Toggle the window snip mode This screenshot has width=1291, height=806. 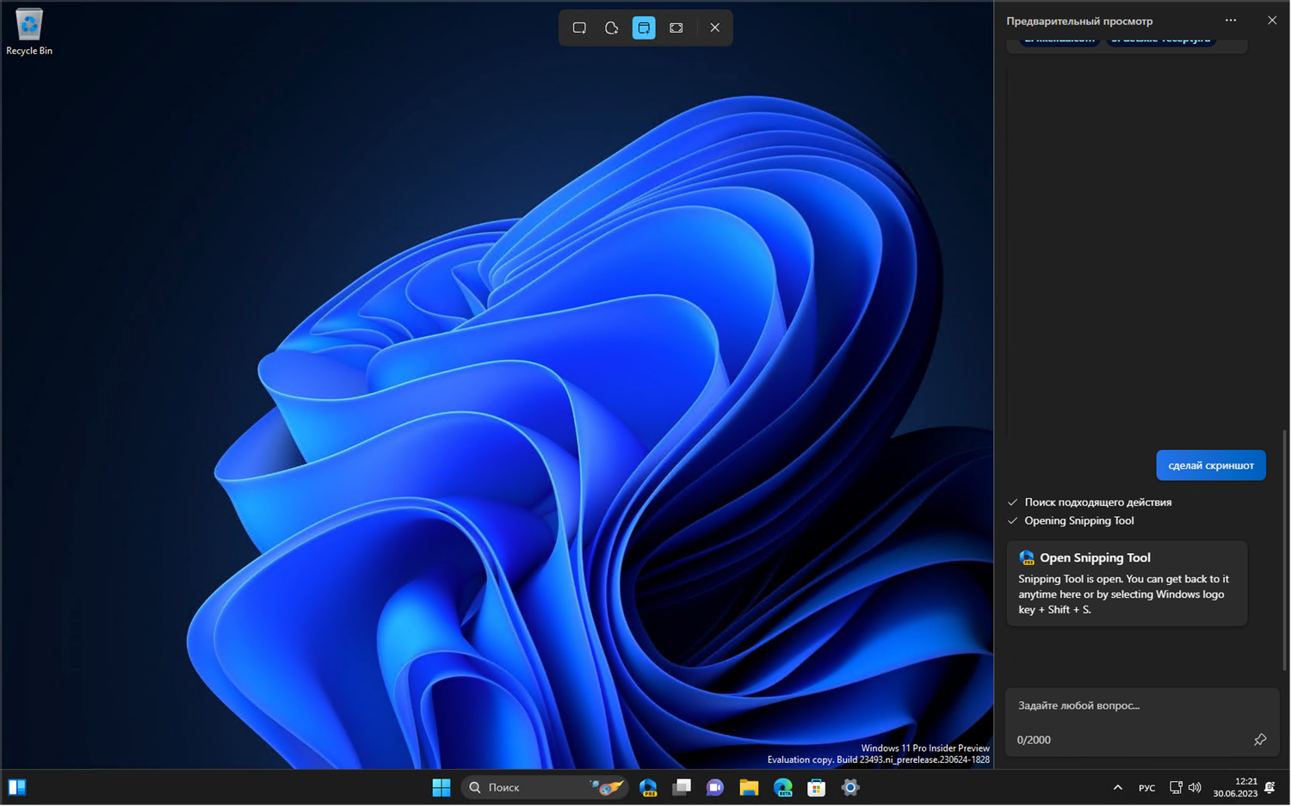click(x=644, y=28)
